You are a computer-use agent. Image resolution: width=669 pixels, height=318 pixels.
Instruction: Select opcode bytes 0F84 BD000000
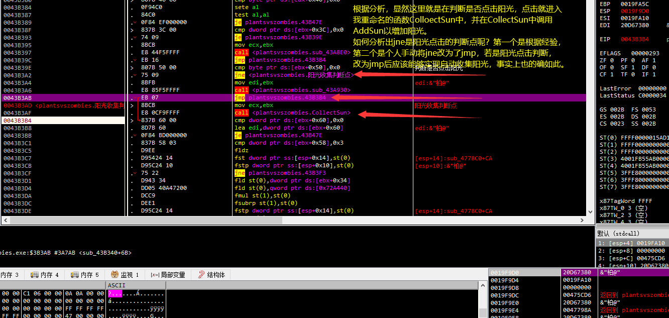[164, 135]
